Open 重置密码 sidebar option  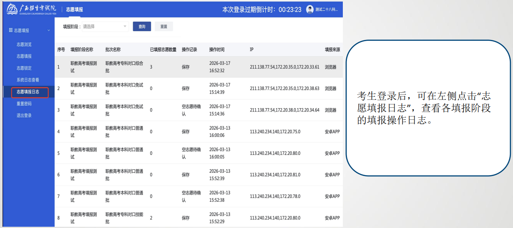pos(24,104)
